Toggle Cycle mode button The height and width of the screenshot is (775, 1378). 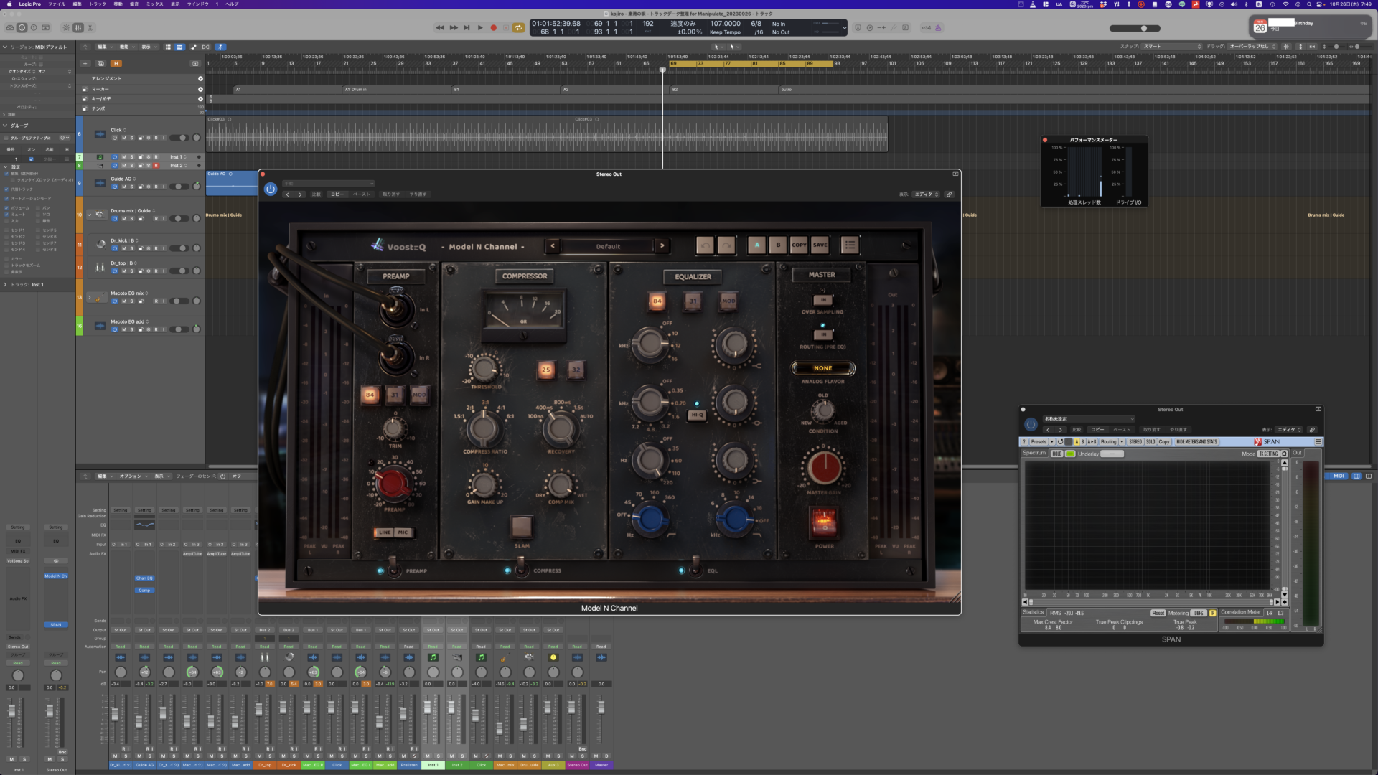(x=518, y=27)
